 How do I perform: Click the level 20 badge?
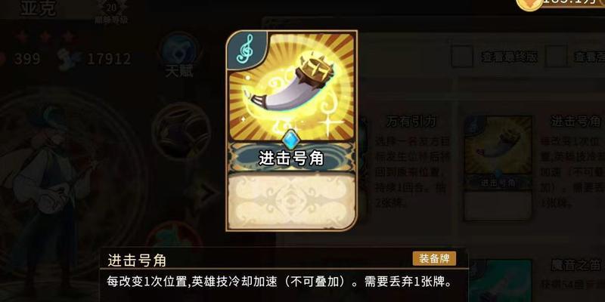point(110,9)
